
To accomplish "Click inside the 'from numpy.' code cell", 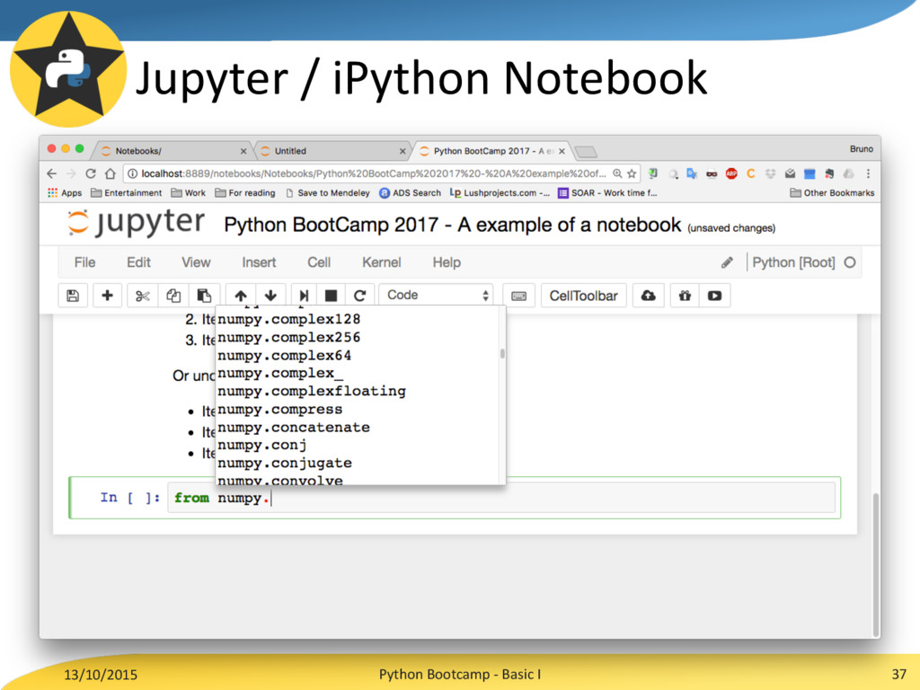I will pyautogui.click(x=501, y=498).
